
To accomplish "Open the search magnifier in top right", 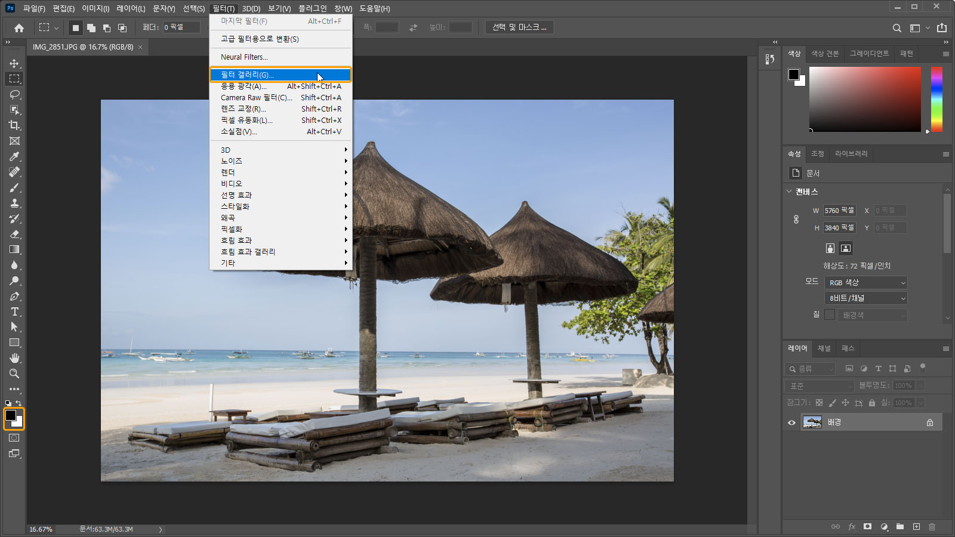I will pos(897,28).
